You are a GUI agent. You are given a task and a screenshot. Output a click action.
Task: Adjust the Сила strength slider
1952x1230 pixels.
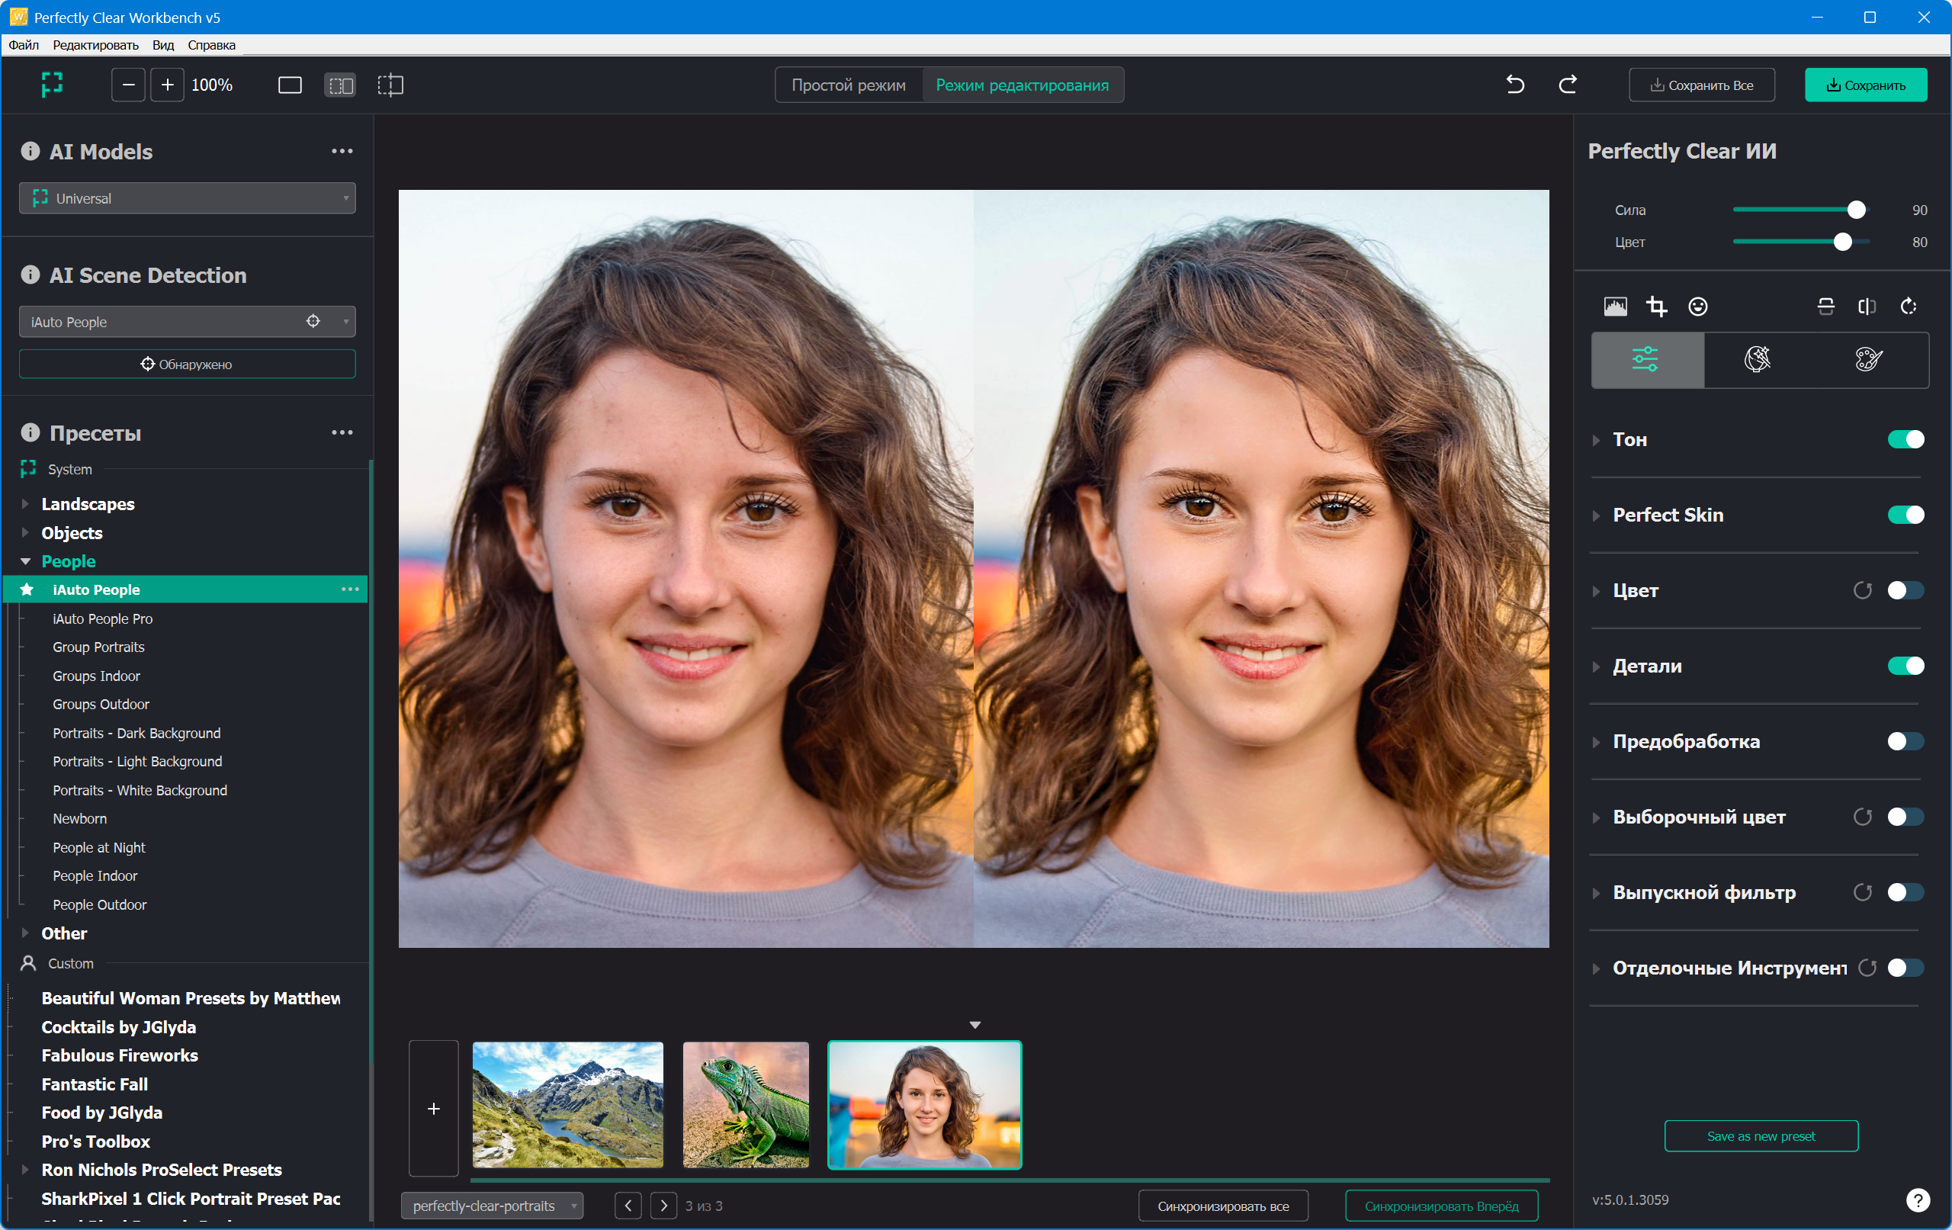pyautogui.click(x=1855, y=210)
